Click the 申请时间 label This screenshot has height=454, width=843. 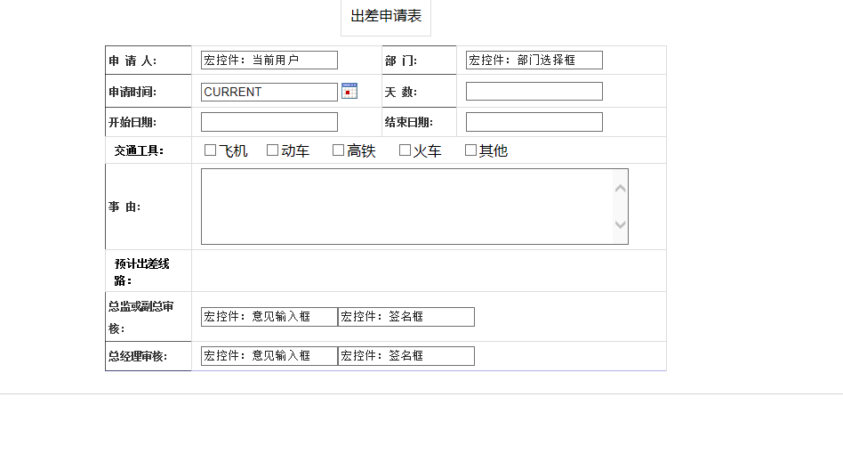pos(132,92)
